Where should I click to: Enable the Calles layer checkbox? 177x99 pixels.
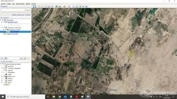coord(4,74)
